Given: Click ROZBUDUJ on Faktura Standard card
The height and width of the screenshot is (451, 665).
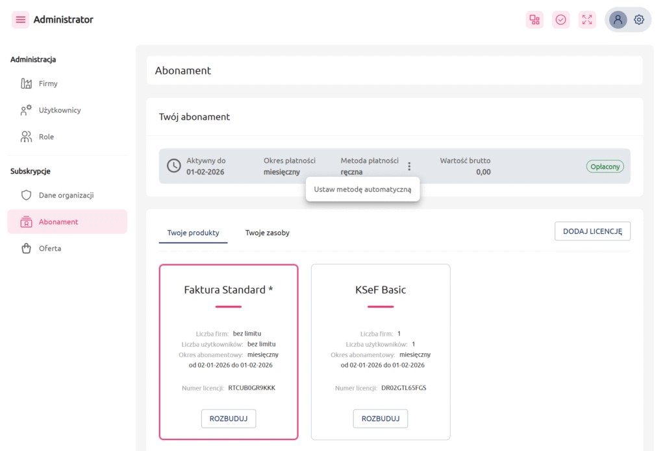Looking at the screenshot, I should [229, 419].
